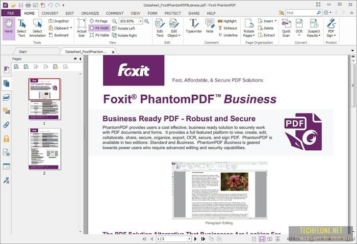This screenshot has height=244, width=357.
Task: Open the Pages thumbnail panel icon
Action: 6,84
